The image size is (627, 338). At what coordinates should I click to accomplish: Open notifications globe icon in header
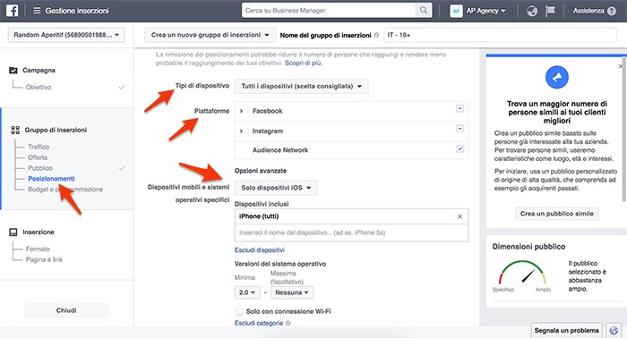pos(532,11)
